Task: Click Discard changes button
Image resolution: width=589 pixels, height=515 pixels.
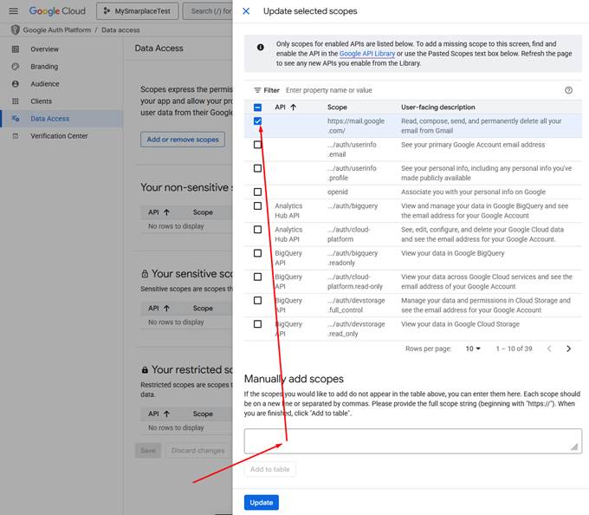Action: [x=198, y=450]
